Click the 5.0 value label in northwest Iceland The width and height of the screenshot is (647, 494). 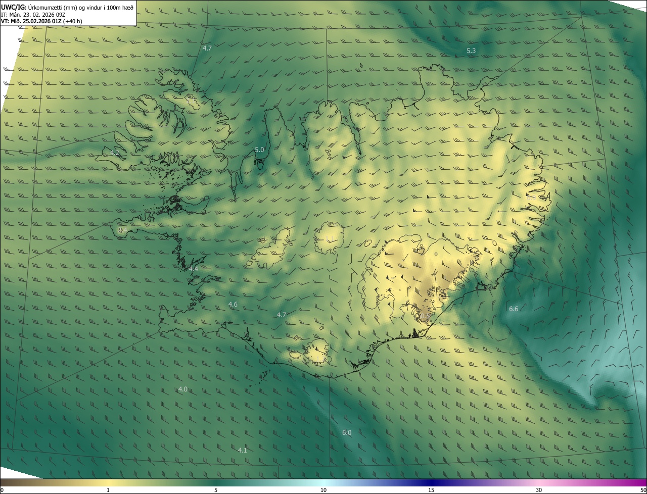coord(259,150)
